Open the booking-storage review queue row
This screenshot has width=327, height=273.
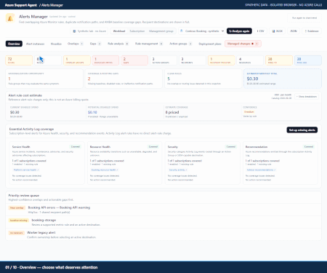[x=163, y=222]
